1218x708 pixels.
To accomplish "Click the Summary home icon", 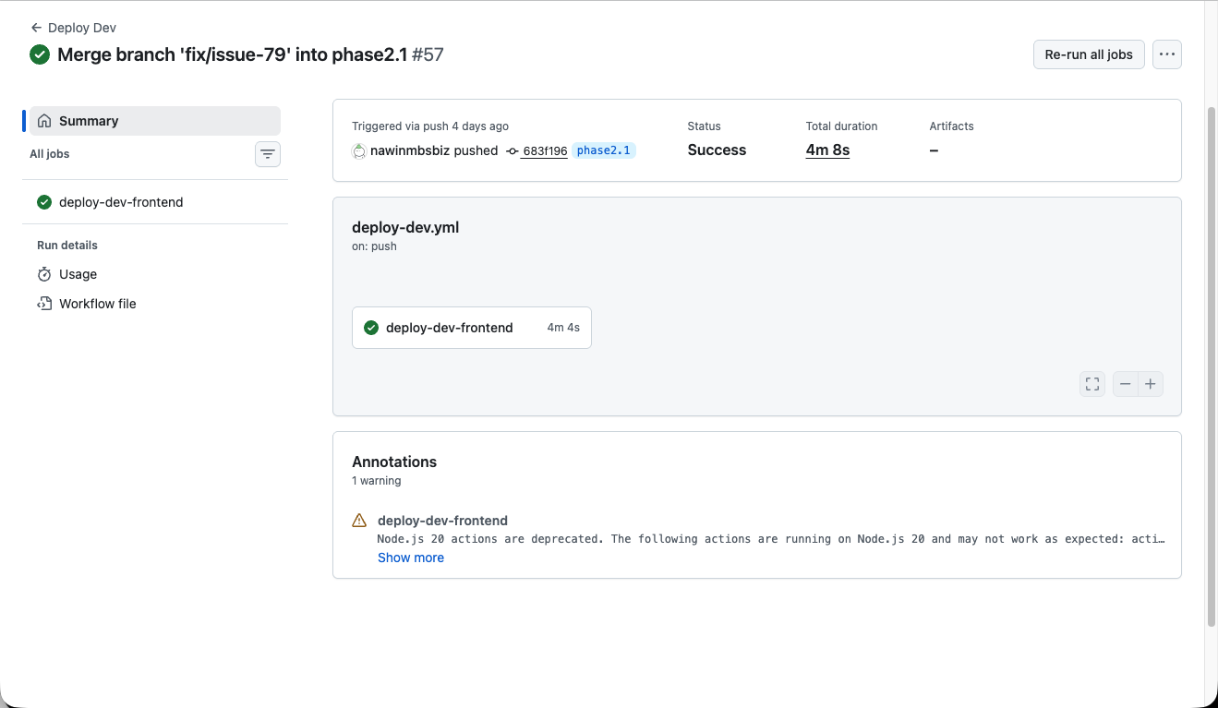I will [42, 120].
